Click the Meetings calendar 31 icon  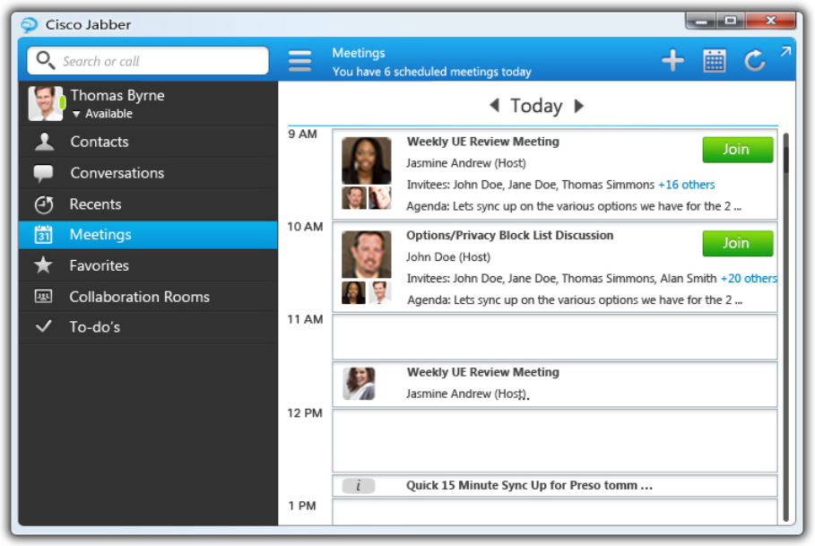pos(43,235)
